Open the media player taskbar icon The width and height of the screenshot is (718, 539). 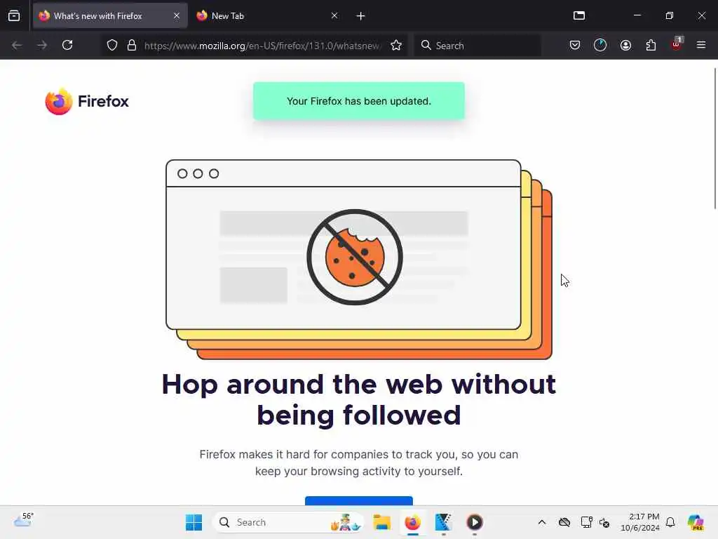[x=475, y=522]
